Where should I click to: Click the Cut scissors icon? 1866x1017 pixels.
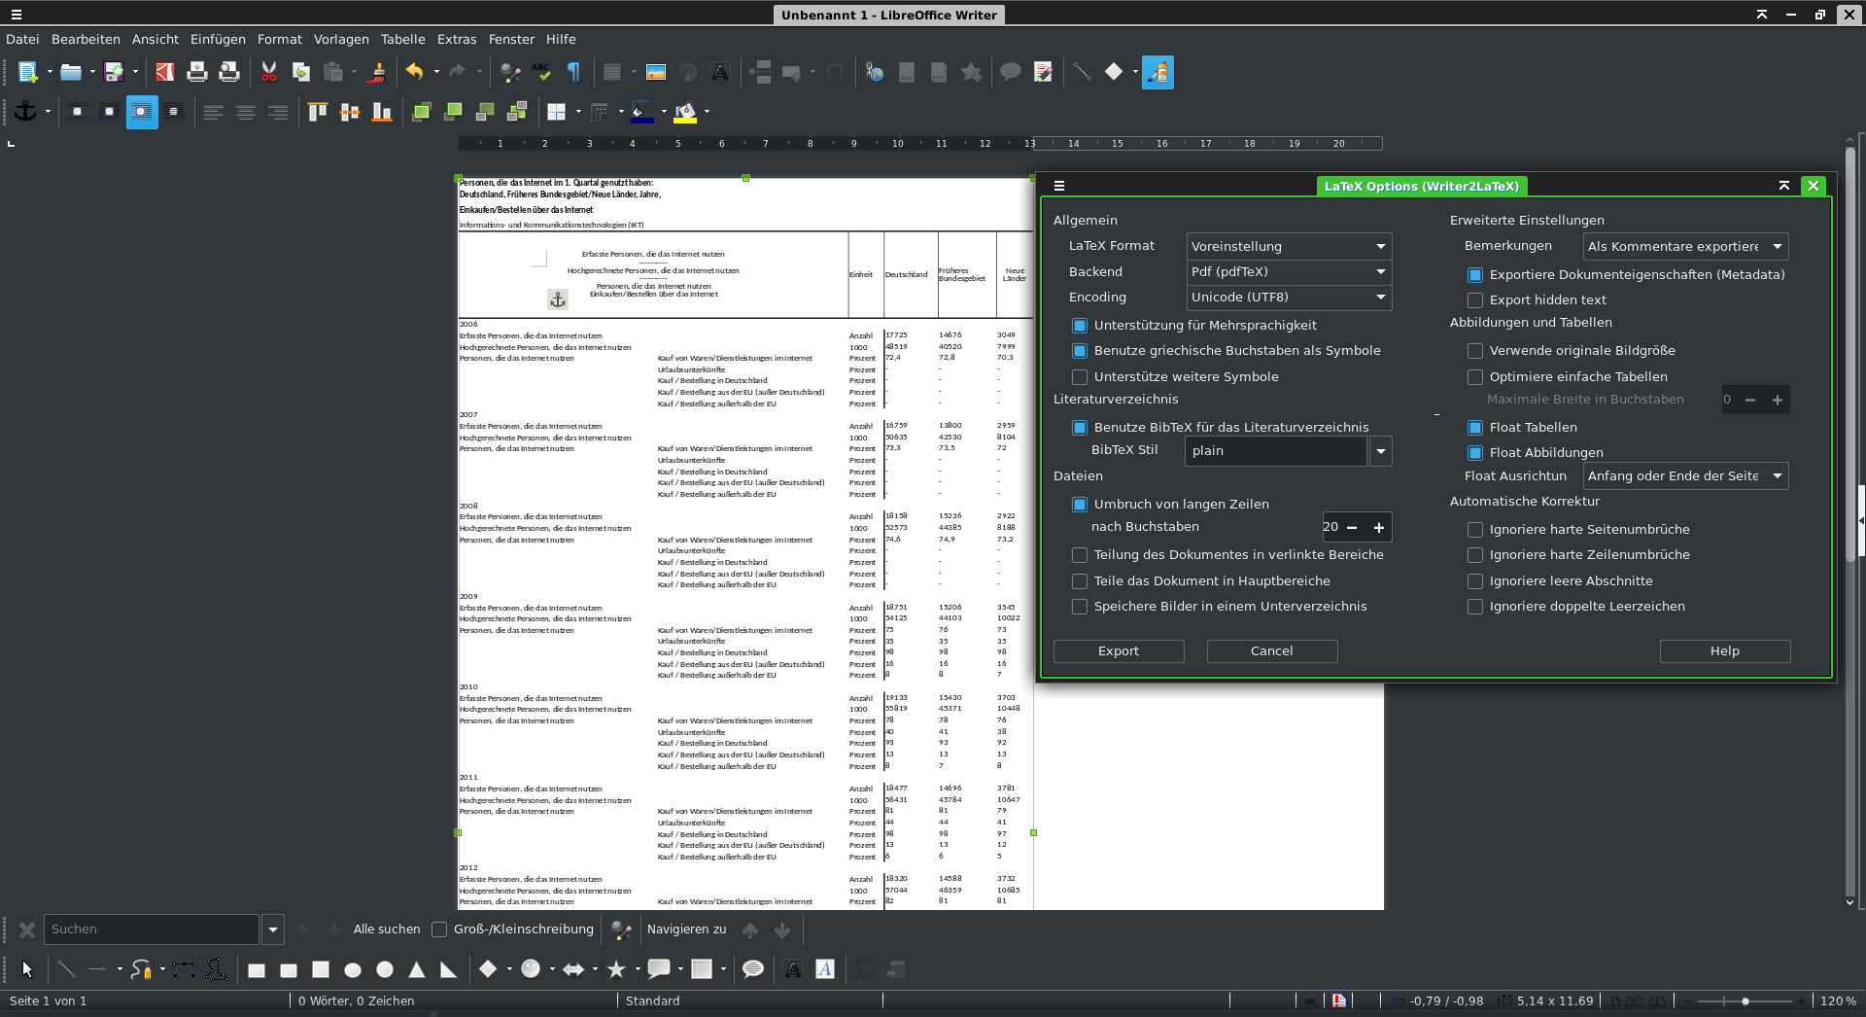269,72
